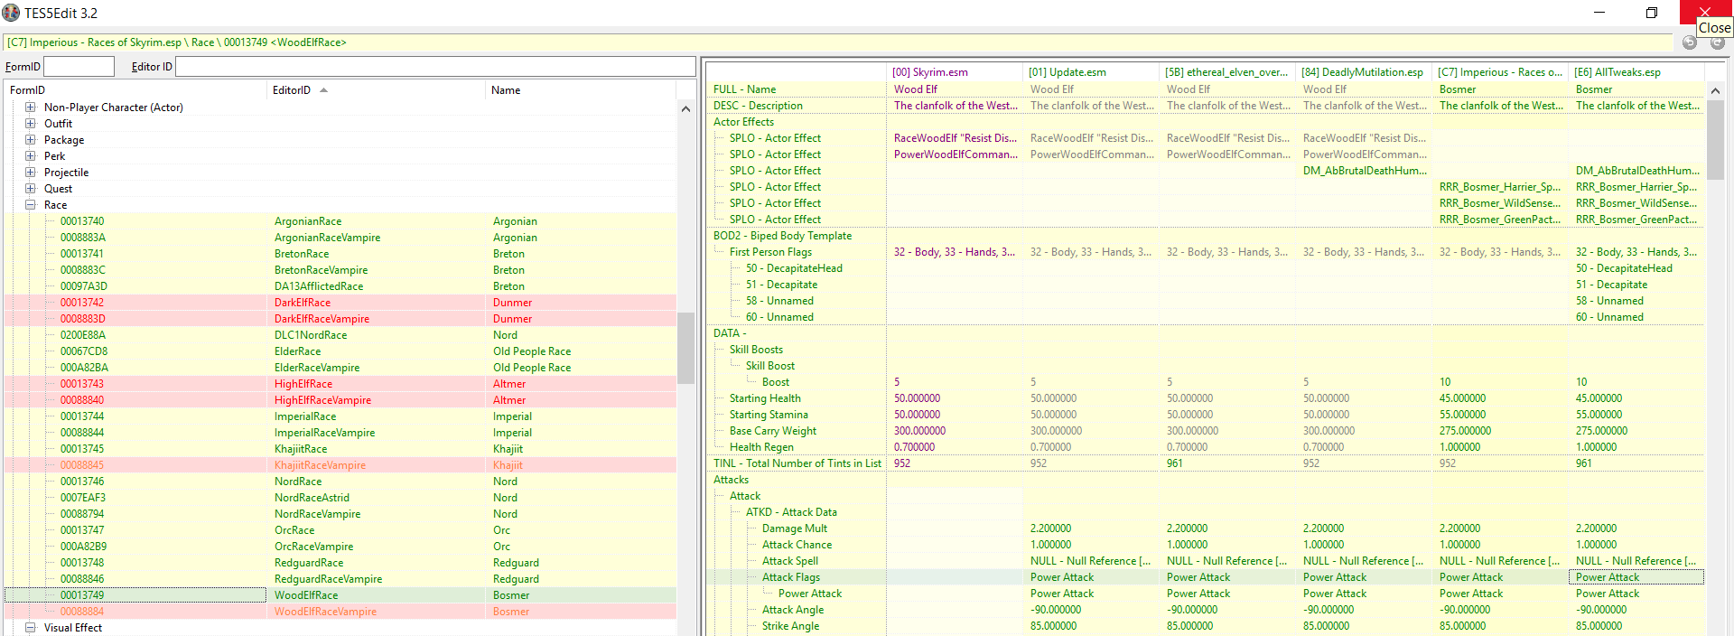This screenshot has height=636, width=1734.
Task: Select the ArgonianRace record row
Action: click(340, 221)
